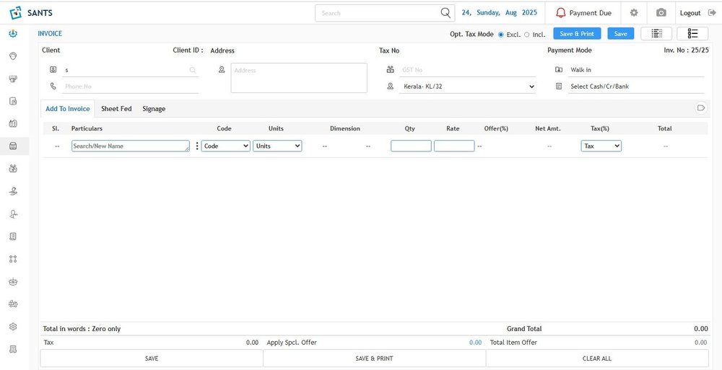This screenshot has width=722, height=370.
Task: Open the detailed list view button
Action: tap(656, 34)
